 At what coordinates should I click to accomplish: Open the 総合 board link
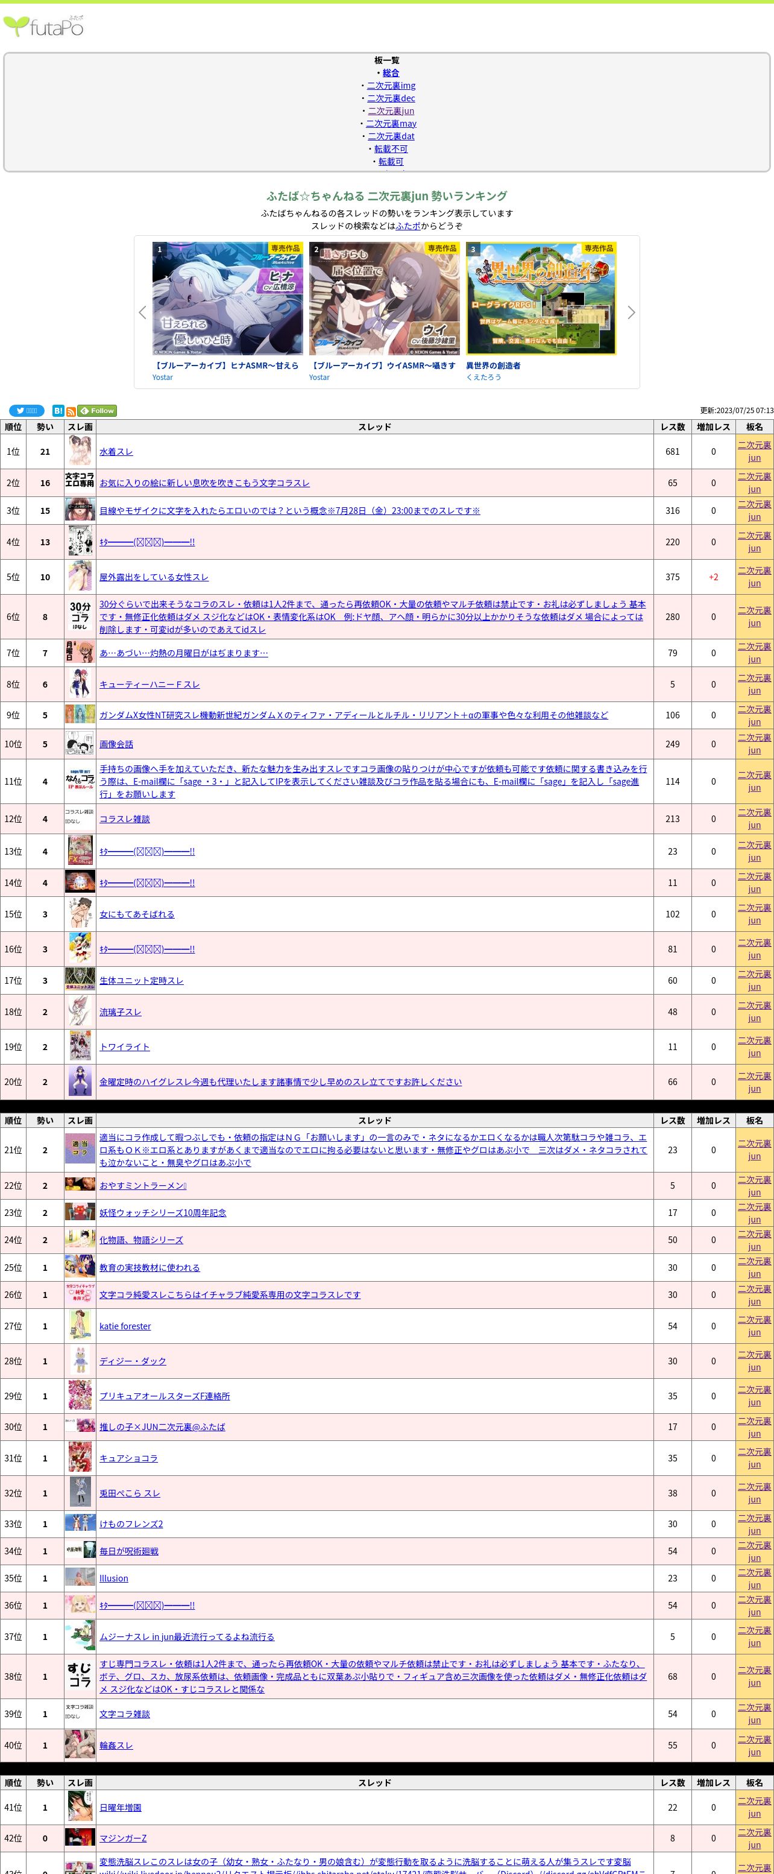click(391, 73)
